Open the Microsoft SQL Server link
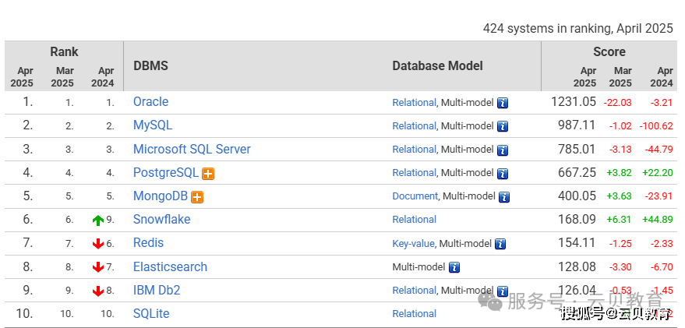685x328 pixels. pos(192,149)
